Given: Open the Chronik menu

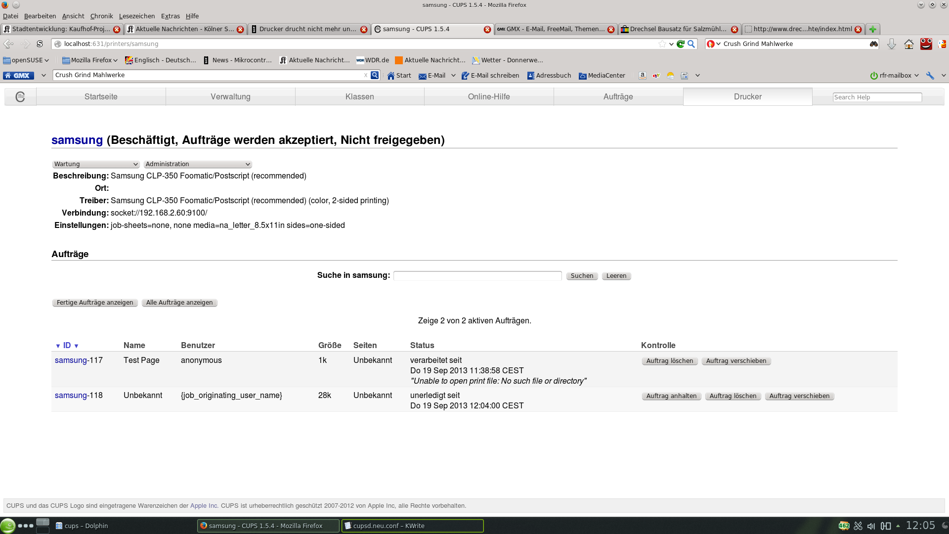Looking at the screenshot, I should [101, 16].
